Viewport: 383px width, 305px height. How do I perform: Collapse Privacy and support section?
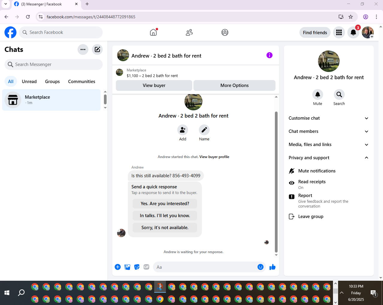coord(328,158)
